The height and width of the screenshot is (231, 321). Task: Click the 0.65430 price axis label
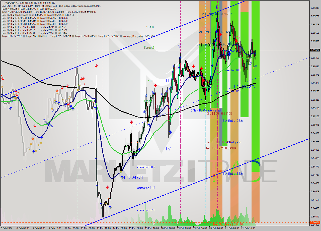(x=315, y=66)
